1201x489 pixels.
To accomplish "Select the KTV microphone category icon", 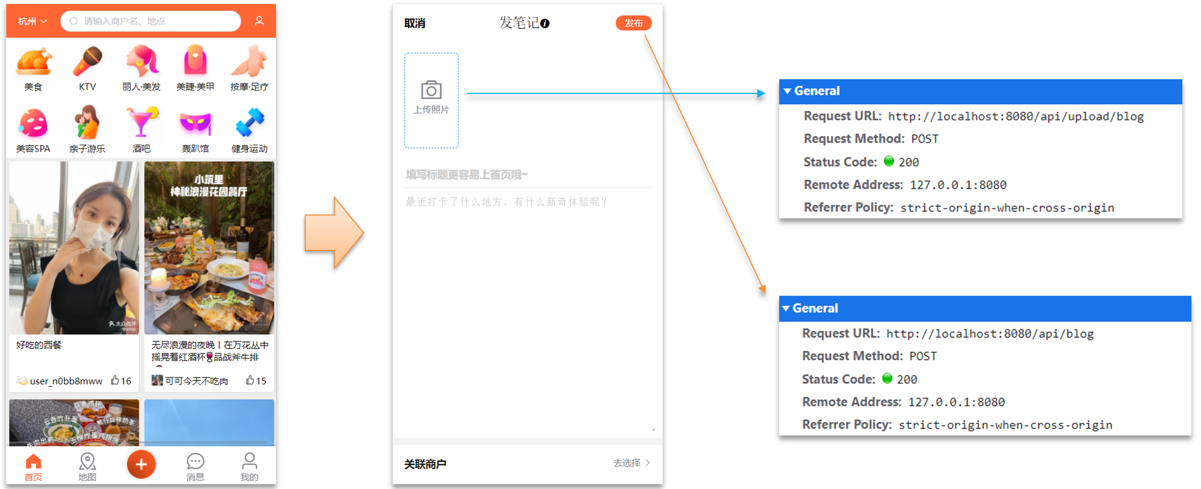I will (87, 62).
